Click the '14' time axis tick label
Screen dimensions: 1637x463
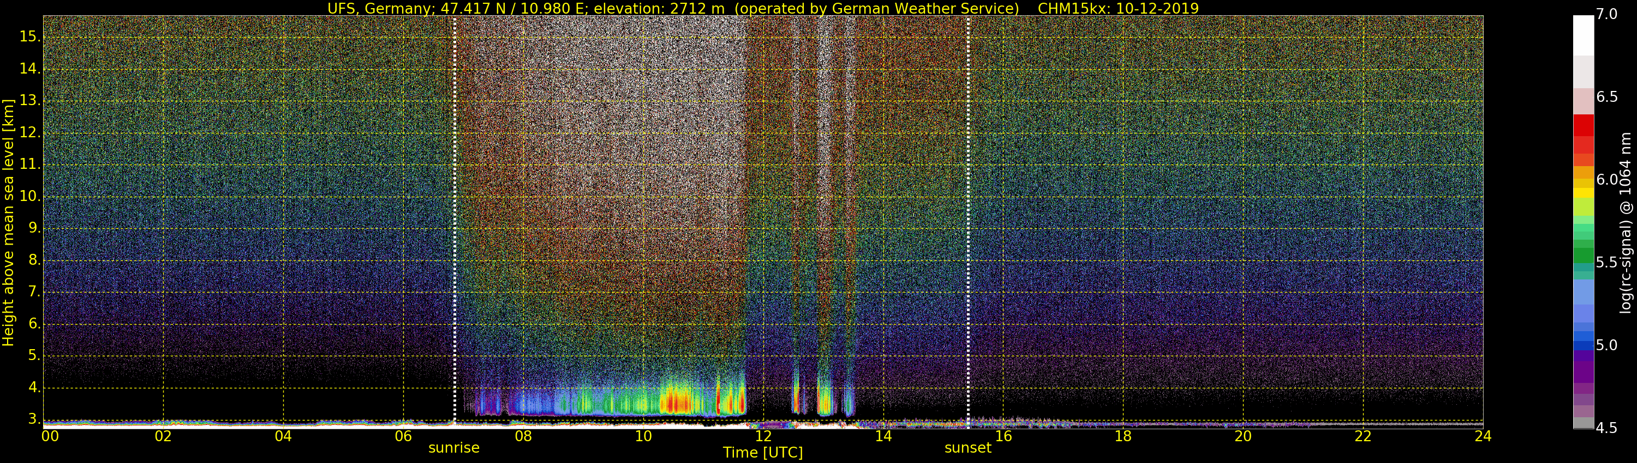[883, 436]
